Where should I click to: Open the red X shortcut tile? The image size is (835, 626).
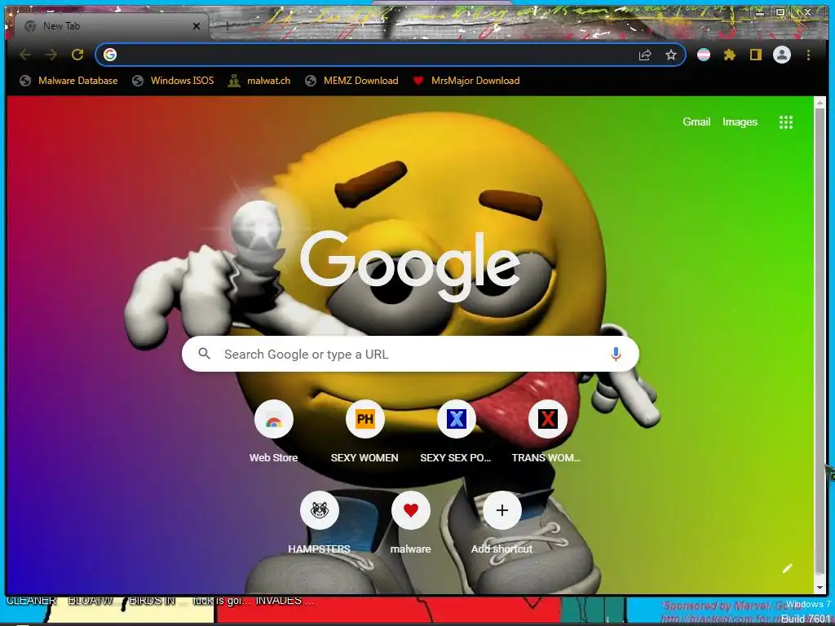[547, 432]
